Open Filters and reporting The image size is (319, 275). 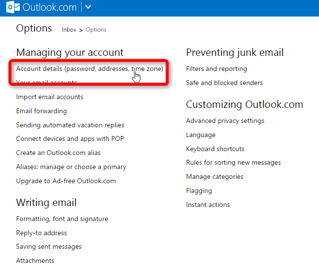[x=217, y=69]
